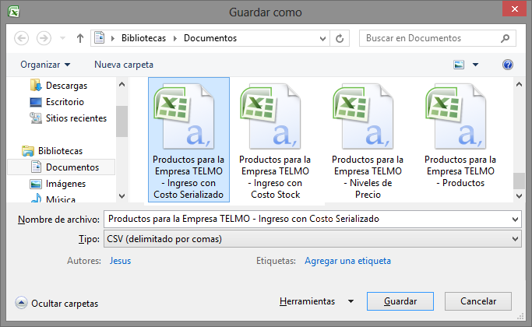Viewport: 532px width, 327px height.
Task: Click the Imágenes library icon
Action: tap(36, 184)
